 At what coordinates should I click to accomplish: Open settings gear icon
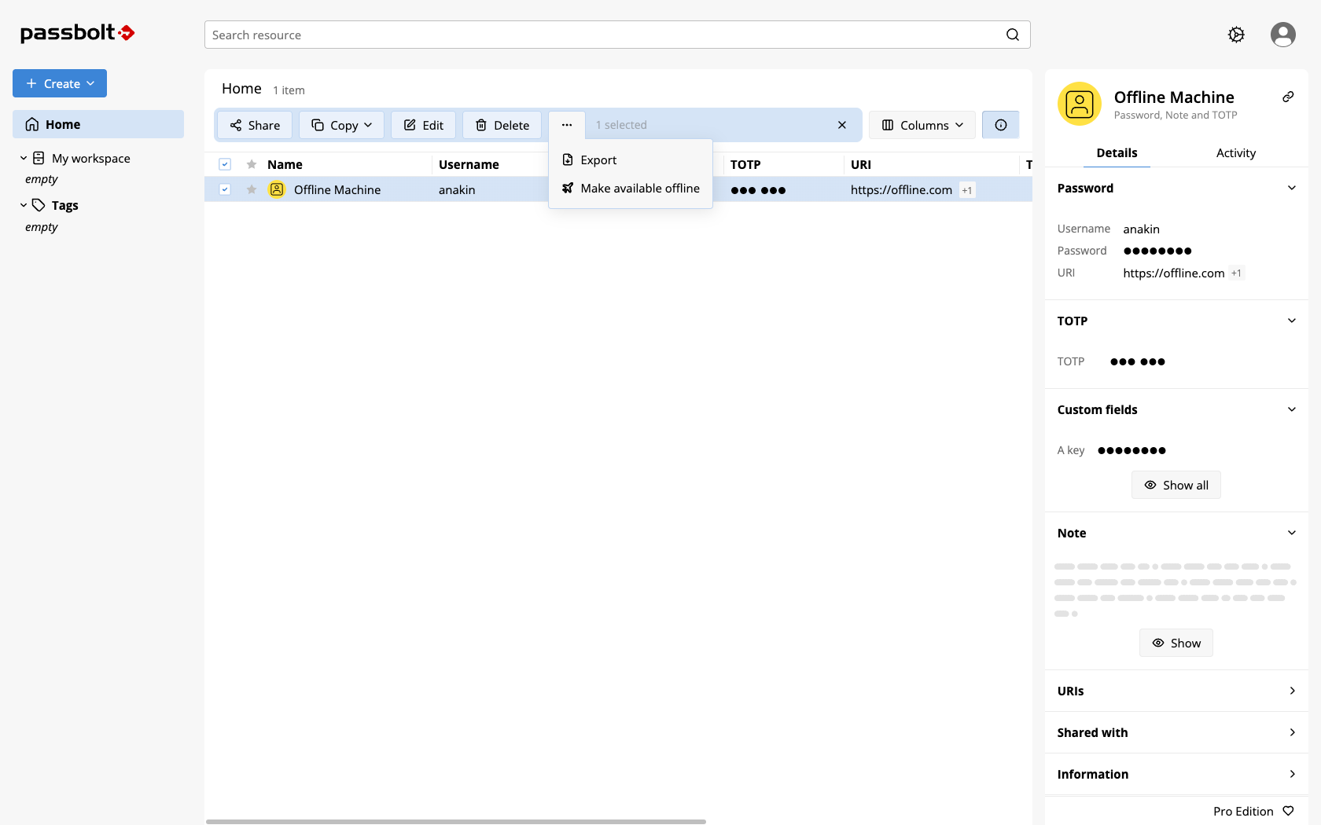coord(1236,35)
